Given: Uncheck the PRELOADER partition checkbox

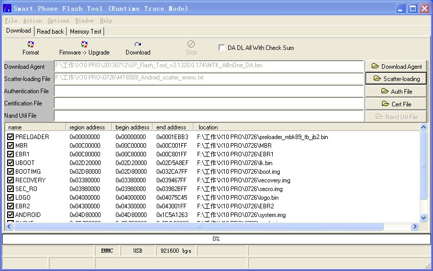Looking at the screenshot, I should pyautogui.click(x=11, y=137).
